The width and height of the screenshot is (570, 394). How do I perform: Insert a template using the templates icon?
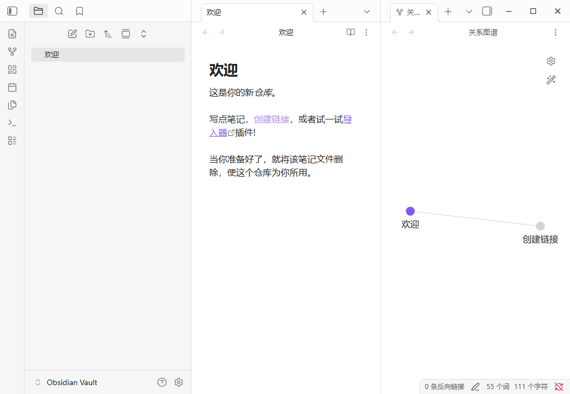coord(12,105)
